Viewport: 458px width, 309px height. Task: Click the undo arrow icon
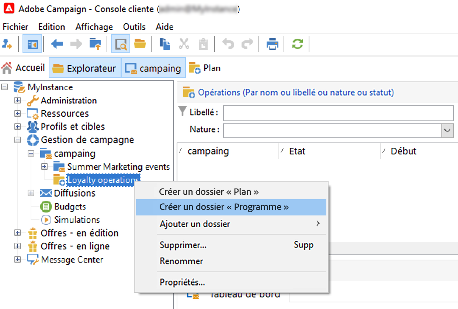click(x=228, y=44)
